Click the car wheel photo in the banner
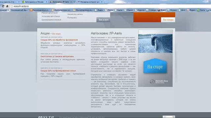The height and width of the screenshot is (118, 211). pyautogui.click(x=155, y=43)
